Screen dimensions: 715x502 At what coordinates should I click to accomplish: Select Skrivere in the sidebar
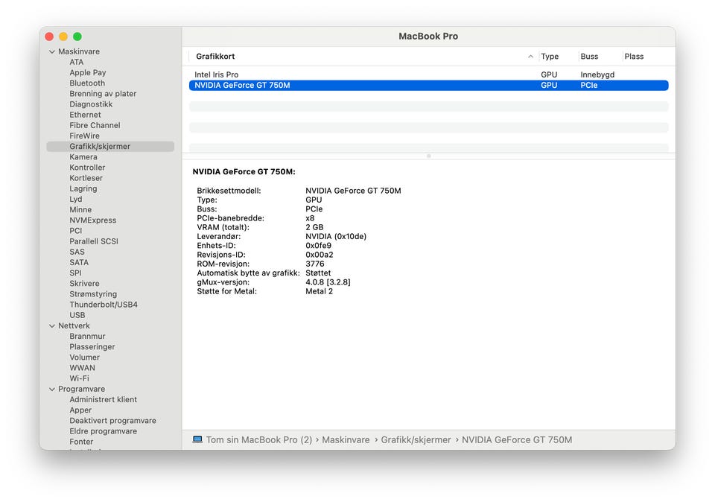[84, 284]
